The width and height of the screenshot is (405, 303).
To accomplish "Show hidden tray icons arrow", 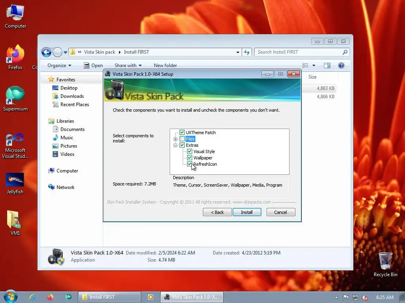I will (x=336, y=297).
